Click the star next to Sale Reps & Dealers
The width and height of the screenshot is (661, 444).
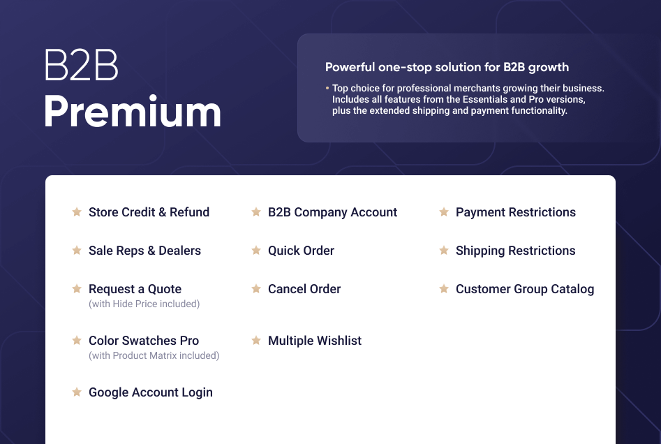[x=77, y=251]
